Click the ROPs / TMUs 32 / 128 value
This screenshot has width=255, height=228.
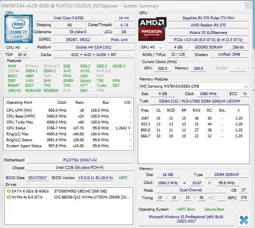tap(178, 54)
